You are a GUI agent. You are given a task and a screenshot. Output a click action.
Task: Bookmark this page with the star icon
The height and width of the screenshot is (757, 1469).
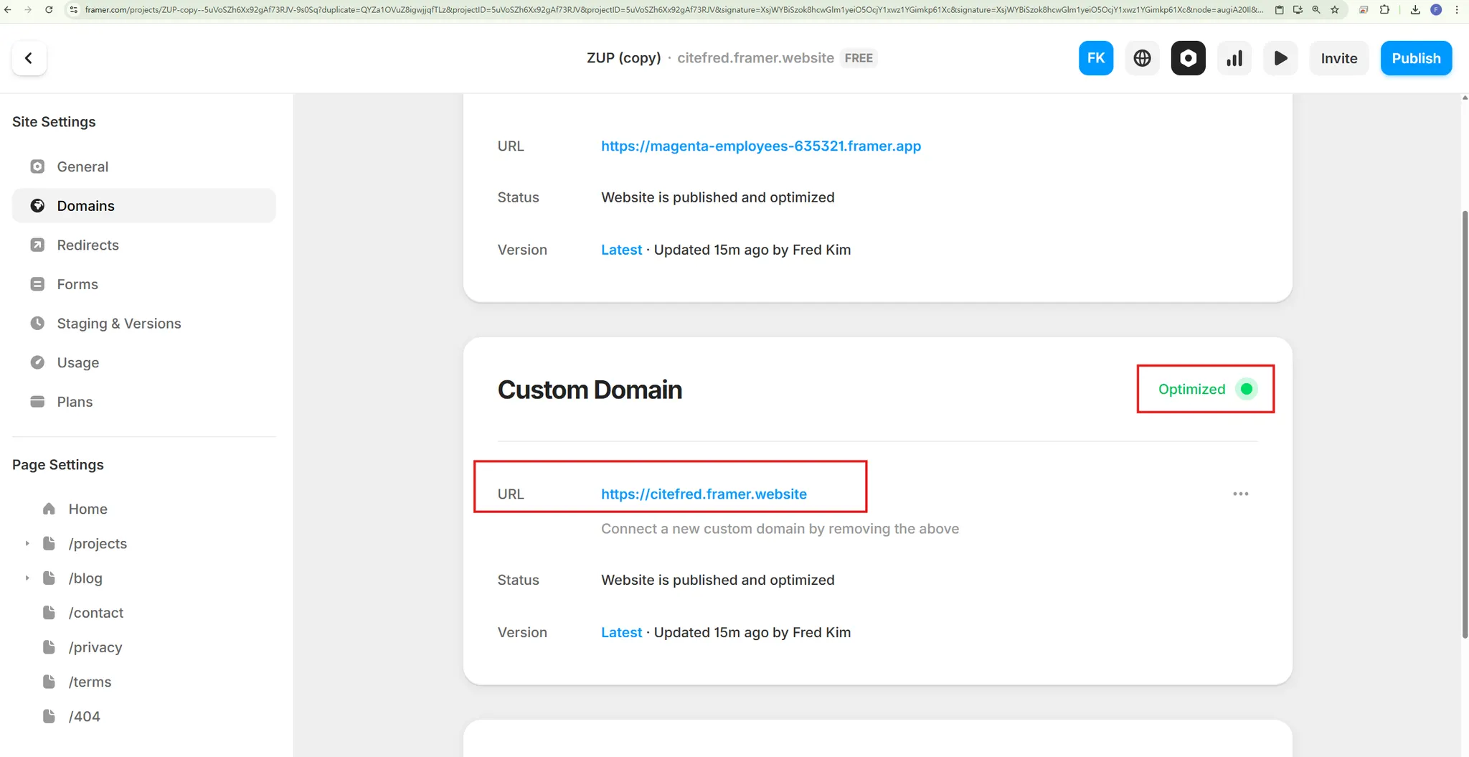[1335, 10]
